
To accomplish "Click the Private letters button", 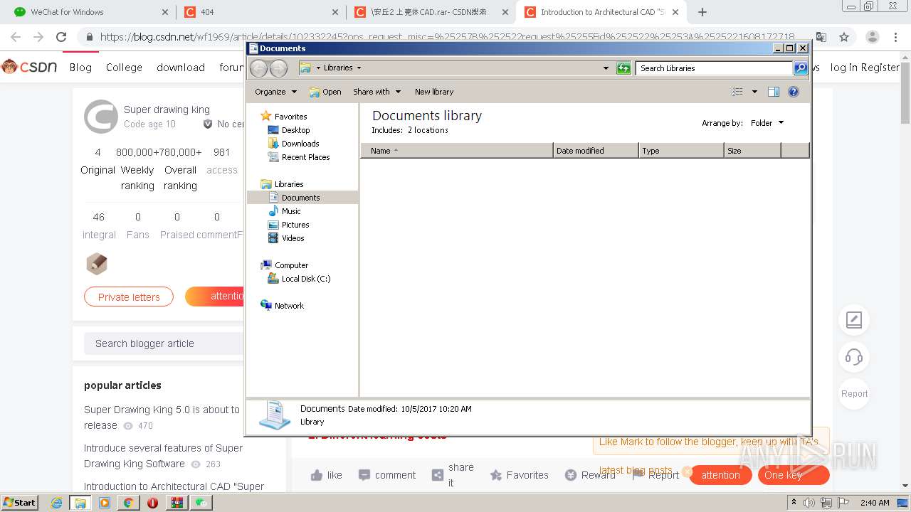I will 129,297.
